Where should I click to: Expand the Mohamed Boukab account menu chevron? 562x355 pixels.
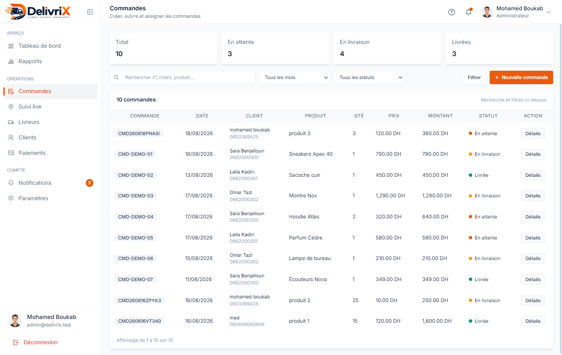pyautogui.click(x=548, y=12)
